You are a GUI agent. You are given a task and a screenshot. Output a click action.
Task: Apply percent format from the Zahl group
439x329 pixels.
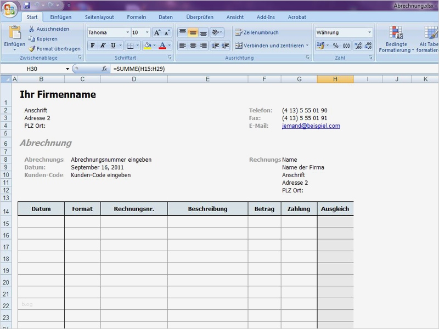(x=335, y=46)
